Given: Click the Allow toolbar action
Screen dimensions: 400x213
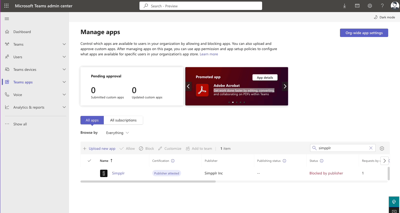Looking at the screenshot, I should [127, 148].
